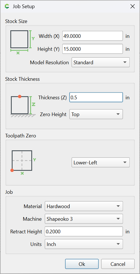Open the Zero Height dropdown

(96, 114)
